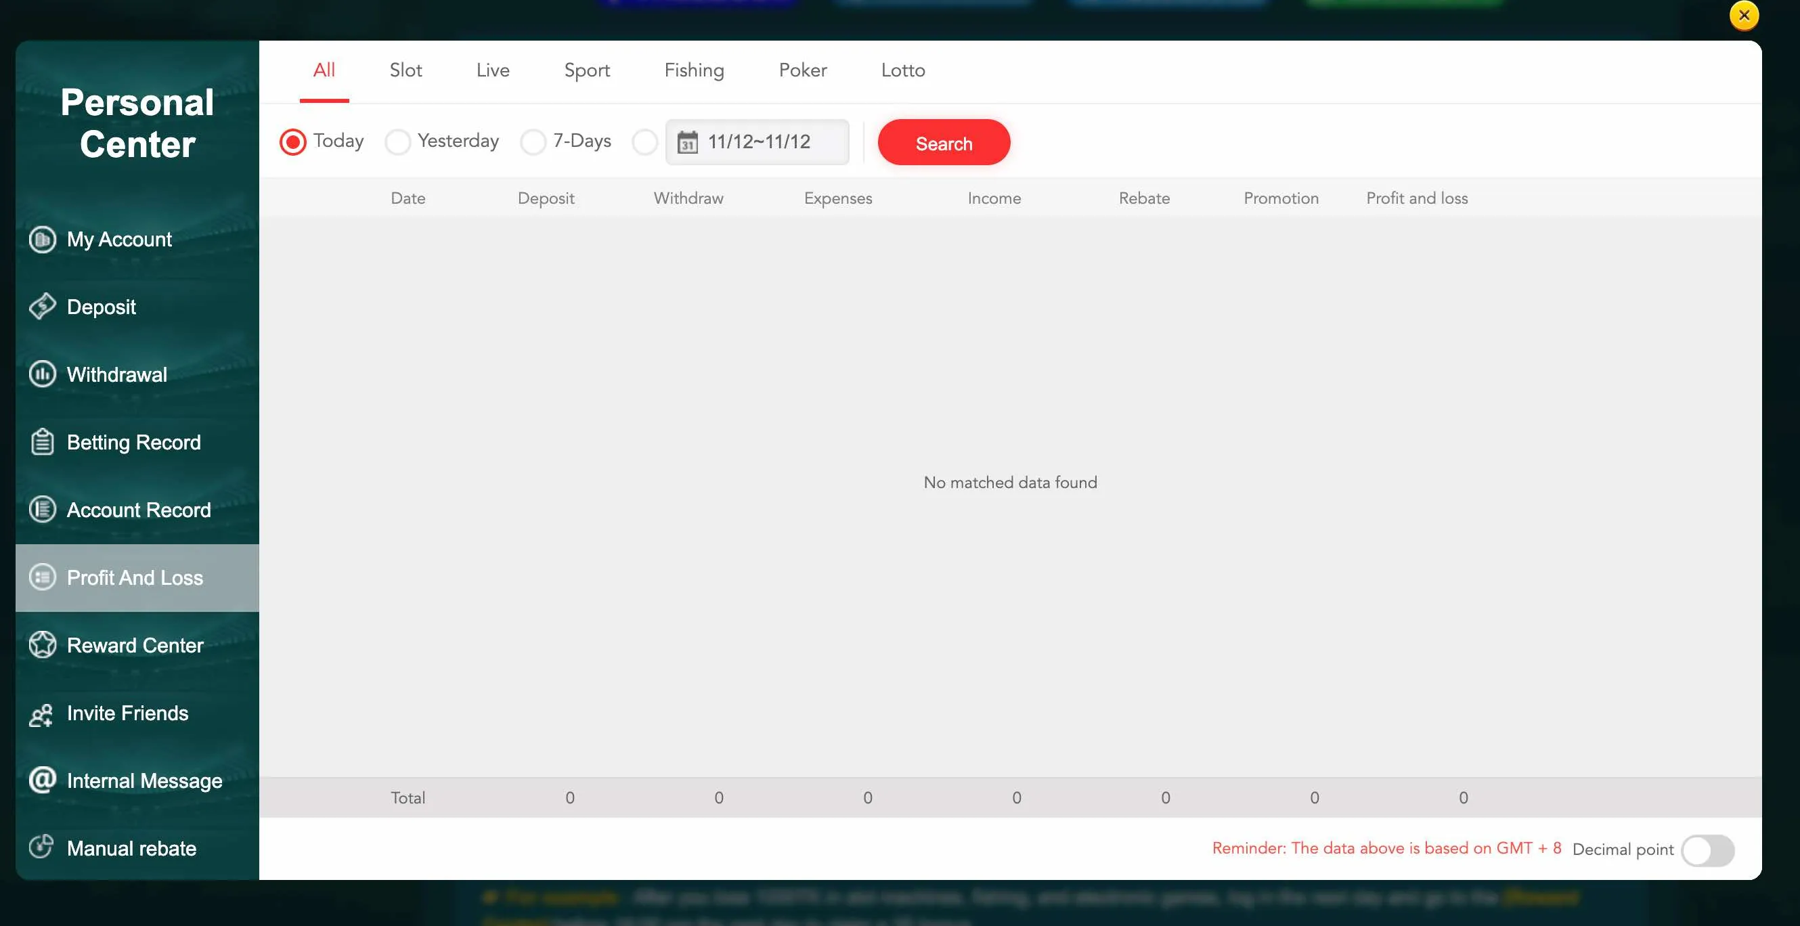Click the red Search button
The width and height of the screenshot is (1800, 926).
[944, 143]
